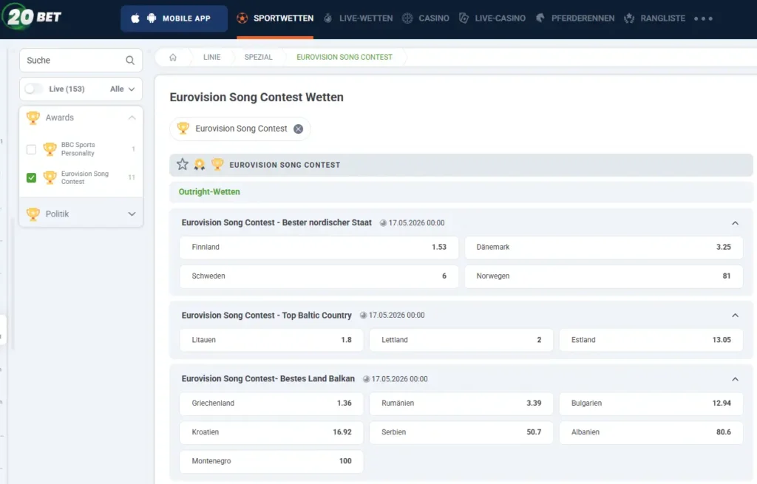This screenshot has width=757, height=484.
Task: Bet on Griechenland at 1.36
Action: coord(271,403)
